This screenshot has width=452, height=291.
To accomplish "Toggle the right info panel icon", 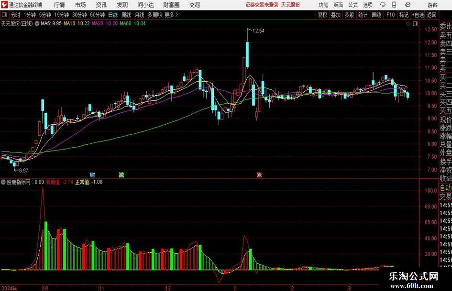I will [415, 24].
